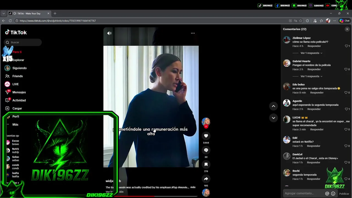Open split screen icon in address bar
The width and height of the screenshot is (352, 198).
(290, 21)
